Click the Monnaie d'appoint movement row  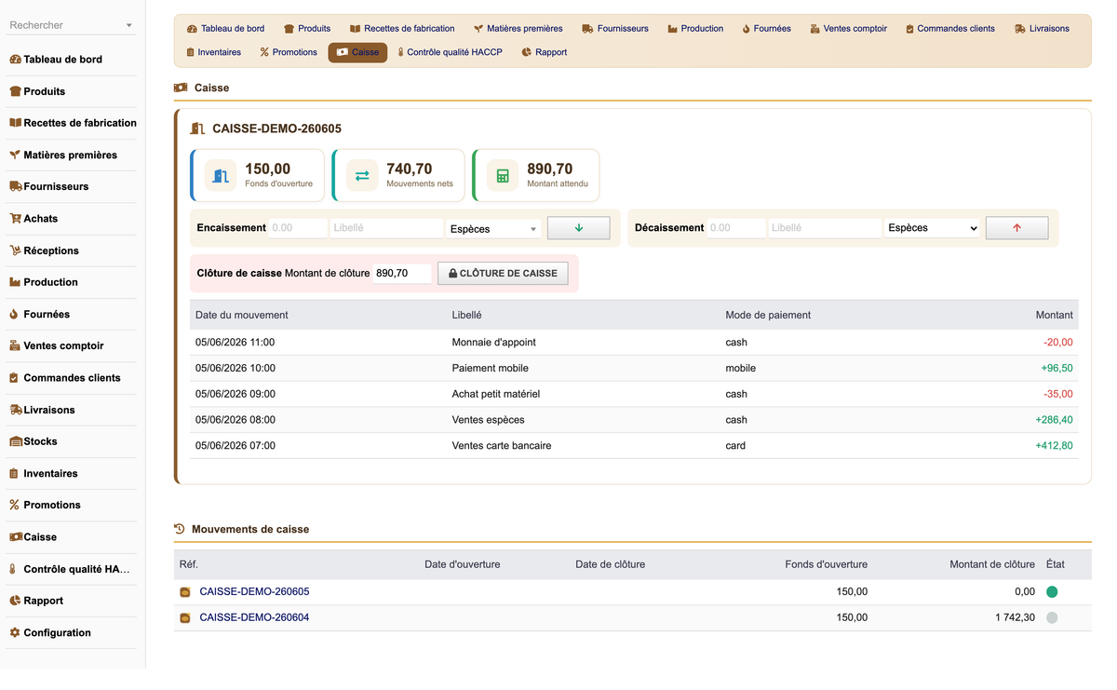634,343
